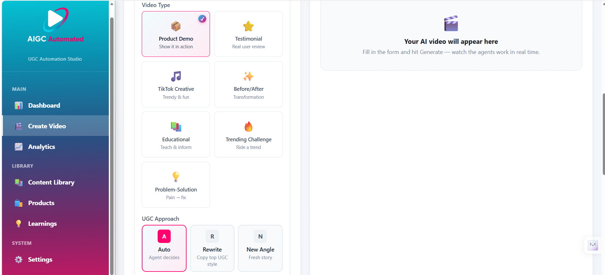Click the Products shopping bags icon
This screenshot has height=275, width=605.
(19, 203)
